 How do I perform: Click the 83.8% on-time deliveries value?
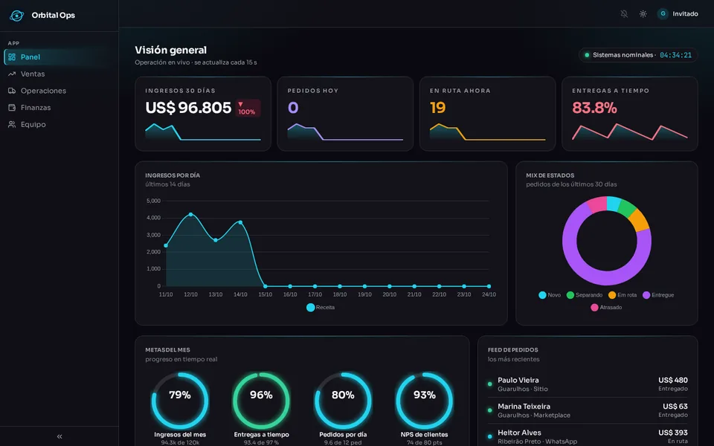point(594,108)
